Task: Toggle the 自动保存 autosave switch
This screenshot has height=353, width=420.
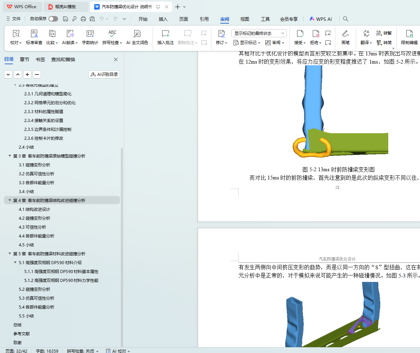Action: point(53,19)
